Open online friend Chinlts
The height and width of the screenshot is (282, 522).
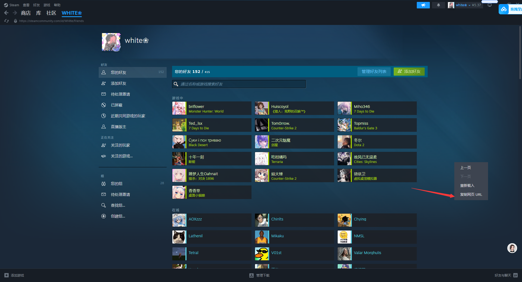pos(294,220)
